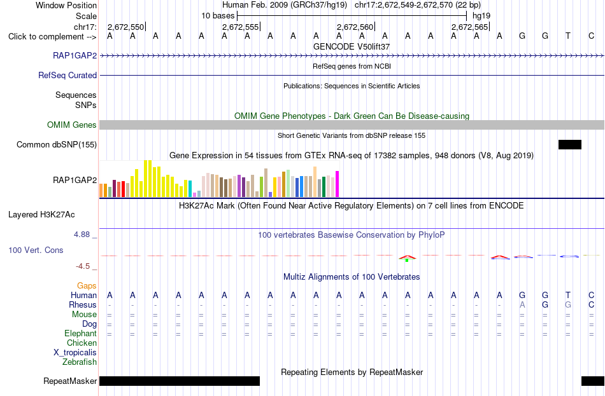This screenshot has width=605, height=396.
Task: Click the Window Position track label
Action: [66, 5]
